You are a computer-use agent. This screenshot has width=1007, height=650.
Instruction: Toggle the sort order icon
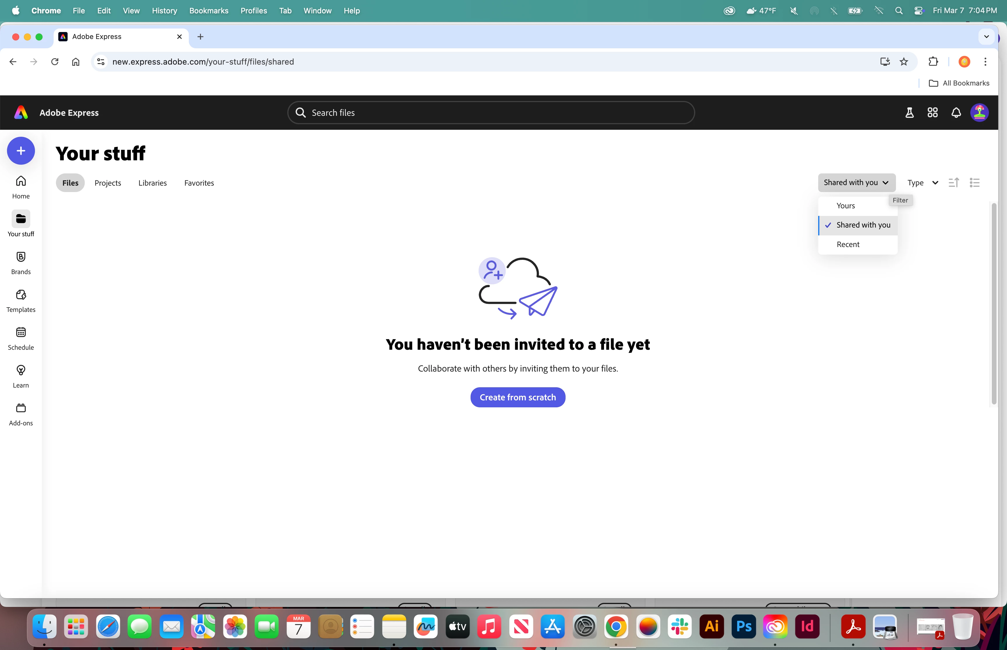pyautogui.click(x=953, y=183)
